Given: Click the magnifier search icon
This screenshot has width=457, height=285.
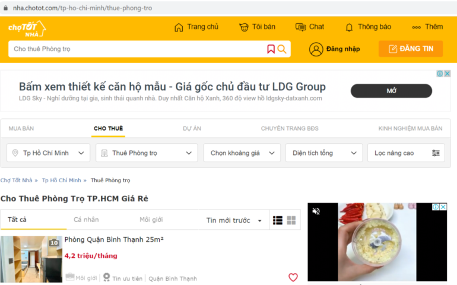Looking at the screenshot, I should (x=282, y=49).
